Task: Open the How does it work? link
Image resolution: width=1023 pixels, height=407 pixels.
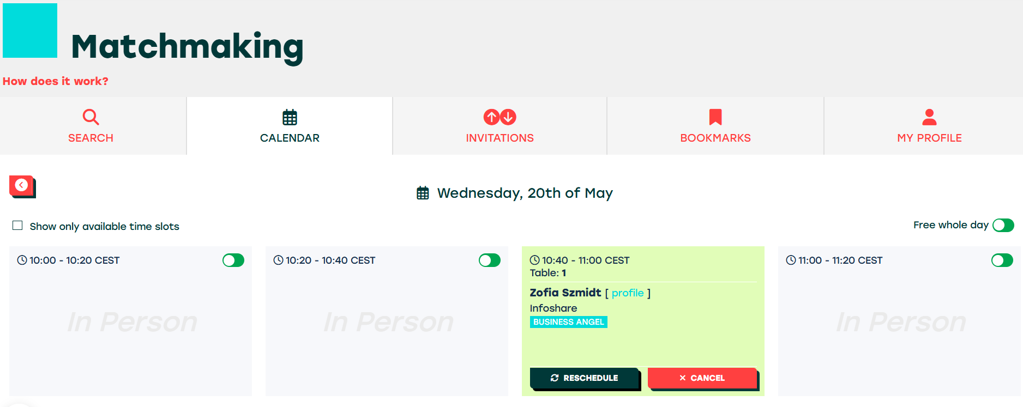Action: click(x=56, y=81)
